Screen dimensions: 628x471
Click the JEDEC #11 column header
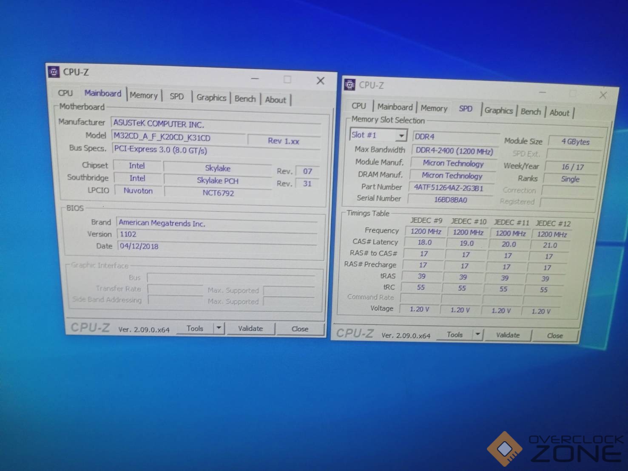point(511,222)
